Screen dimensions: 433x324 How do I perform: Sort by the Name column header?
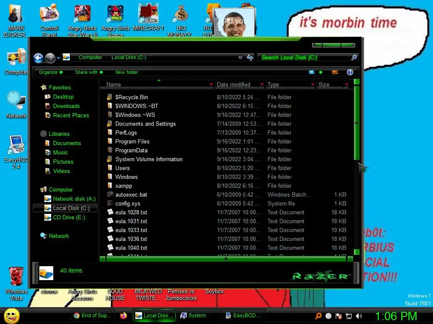click(155, 84)
